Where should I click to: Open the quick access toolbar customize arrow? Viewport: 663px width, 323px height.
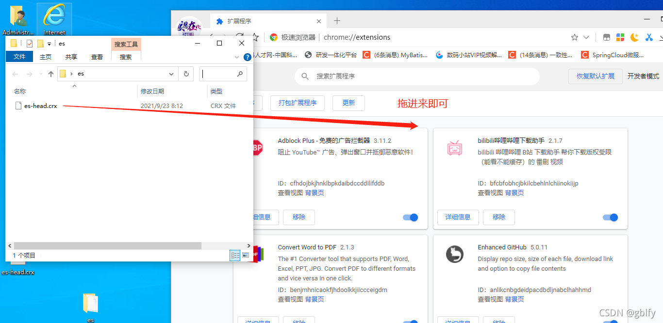tap(50, 44)
